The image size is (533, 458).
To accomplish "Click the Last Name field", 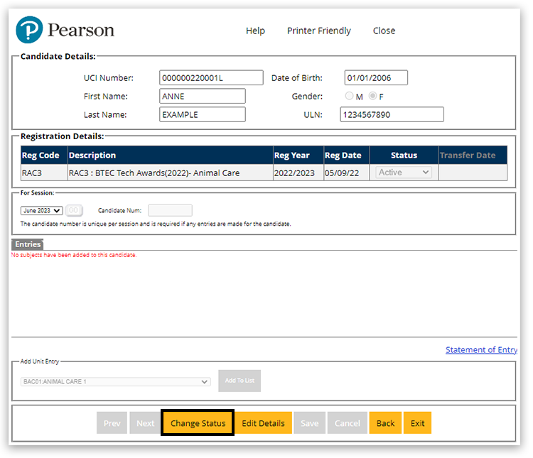I will [x=203, y=114].
